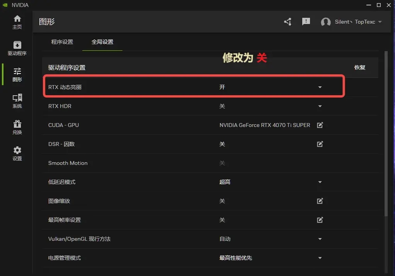Open the feedback exclamation icon

(306, 22)
